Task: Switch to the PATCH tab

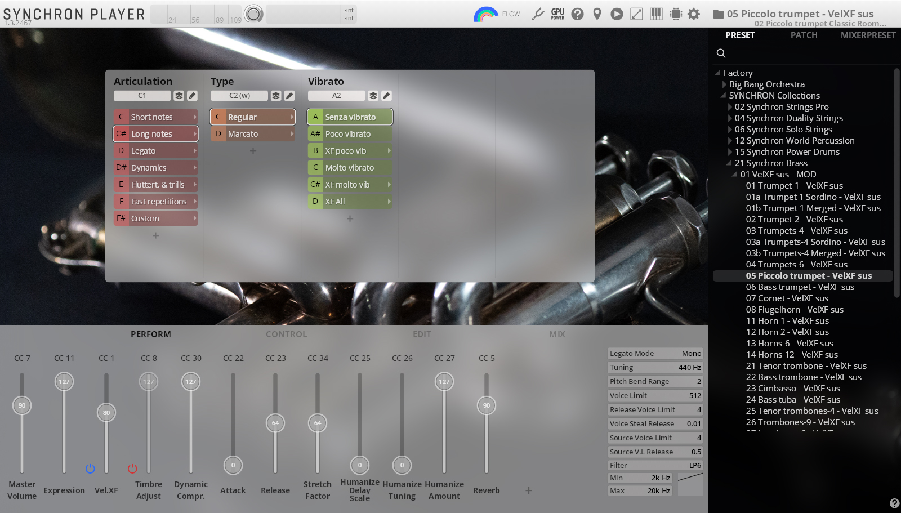Action: click(804, 35)
